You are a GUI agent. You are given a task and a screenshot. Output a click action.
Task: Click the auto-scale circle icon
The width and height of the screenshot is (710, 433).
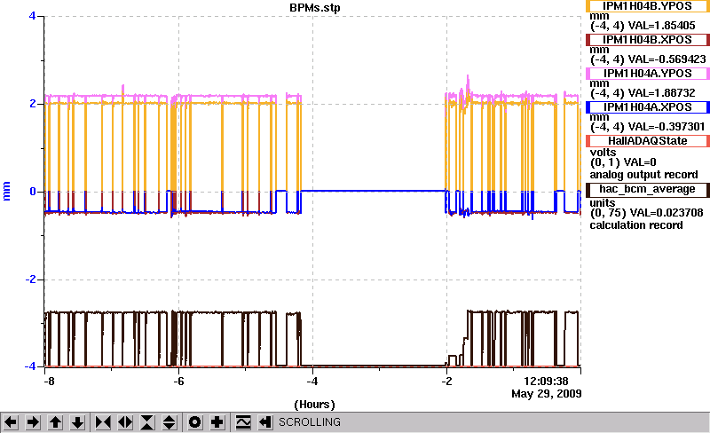194,422
